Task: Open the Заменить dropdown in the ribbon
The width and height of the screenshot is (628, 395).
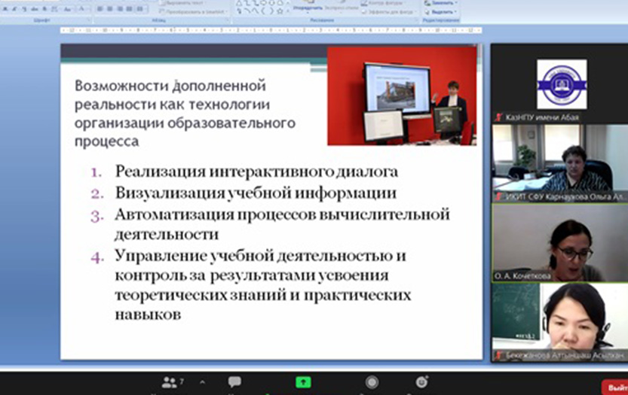Action: point(443,3)
